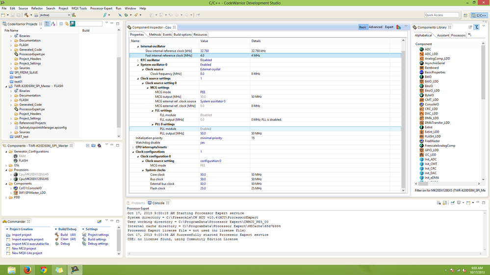Click the New toolbar icon

(x=3, y=15)
